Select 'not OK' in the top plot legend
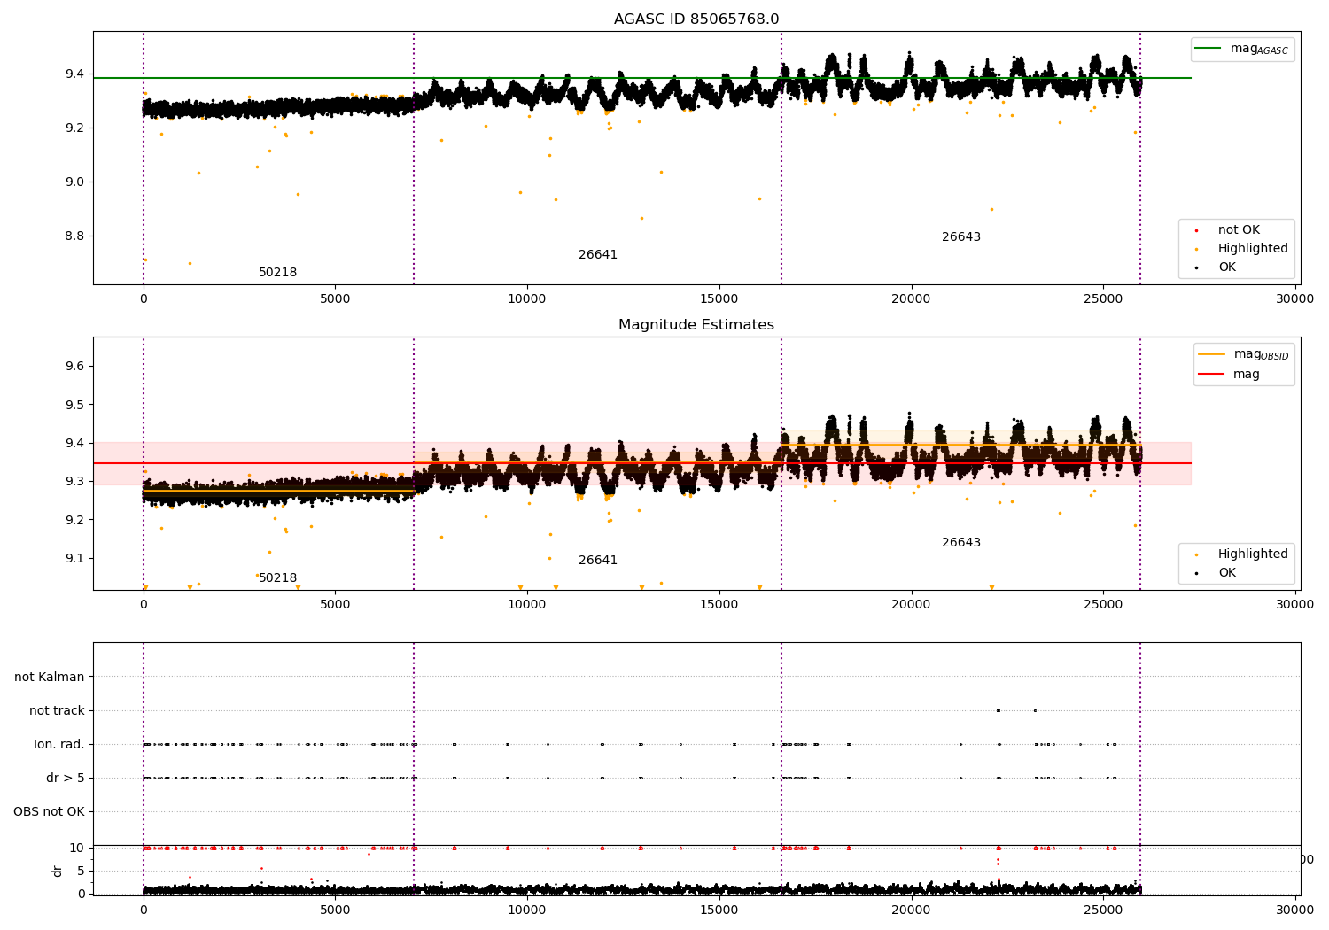Viewport: 1329px width, 930px height. tap(1239, 230)
